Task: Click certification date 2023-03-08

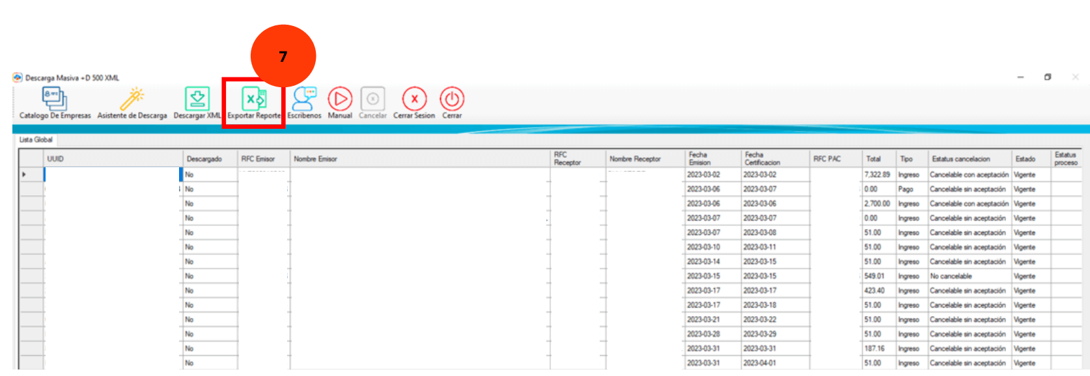Action: click(x=776, y=233)
